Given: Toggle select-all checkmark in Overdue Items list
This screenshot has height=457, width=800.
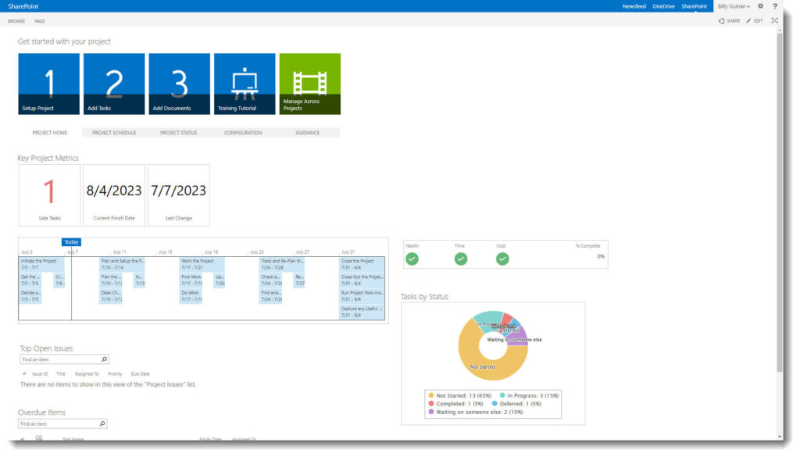Looking at the screenshot, I should 23,439.
